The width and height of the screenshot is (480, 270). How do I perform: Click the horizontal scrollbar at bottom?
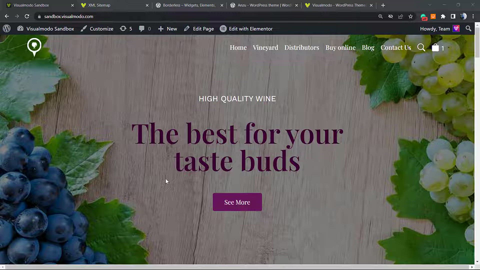point(237,267)
